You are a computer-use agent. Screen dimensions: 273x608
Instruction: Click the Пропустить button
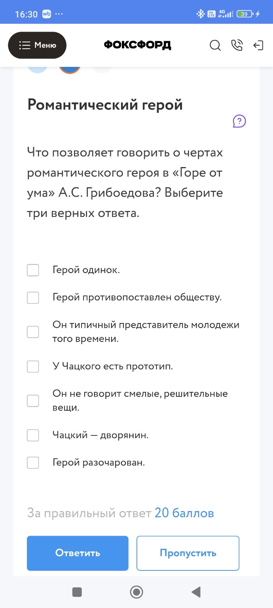[188, 553]
